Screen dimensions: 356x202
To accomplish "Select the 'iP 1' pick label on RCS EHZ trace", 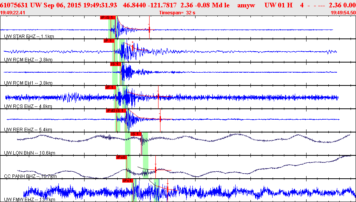I will pos(111,87).
